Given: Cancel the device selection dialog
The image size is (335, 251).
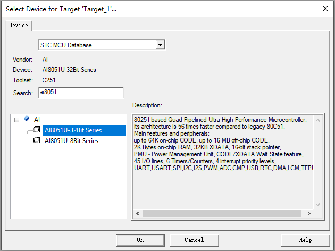Looking at the screenshot, I should [195, 240].
